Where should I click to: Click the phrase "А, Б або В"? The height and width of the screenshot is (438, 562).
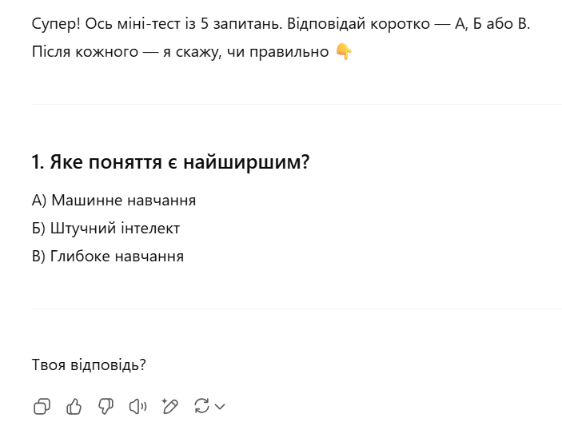[x=491, y=24]
